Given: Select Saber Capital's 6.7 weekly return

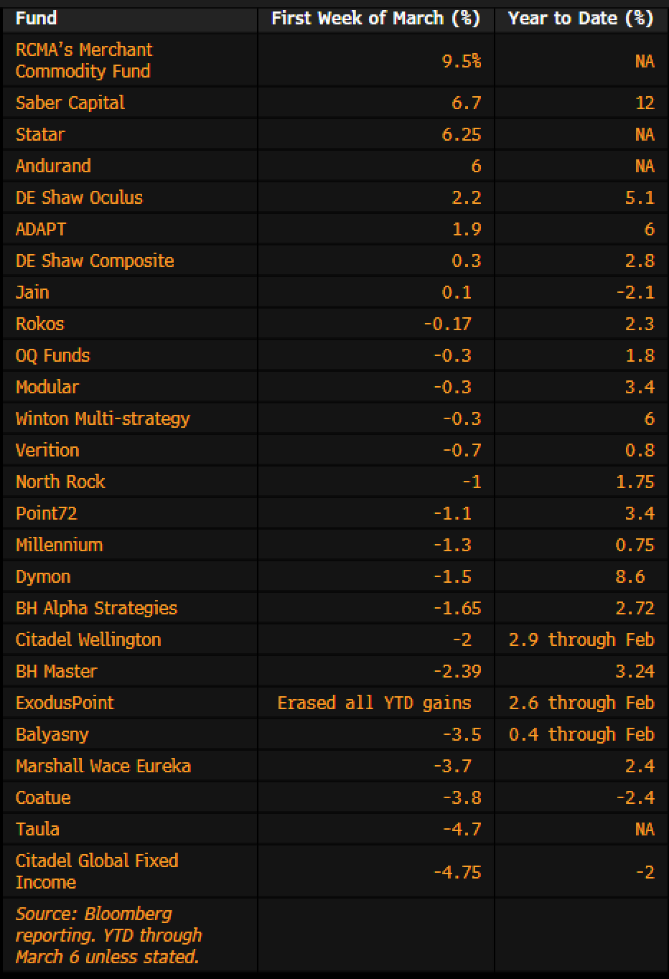Looking at the screenshot, I should point(467,103).
